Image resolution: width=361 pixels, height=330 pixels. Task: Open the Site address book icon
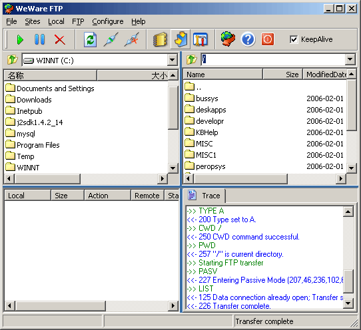tap(160, 39)
